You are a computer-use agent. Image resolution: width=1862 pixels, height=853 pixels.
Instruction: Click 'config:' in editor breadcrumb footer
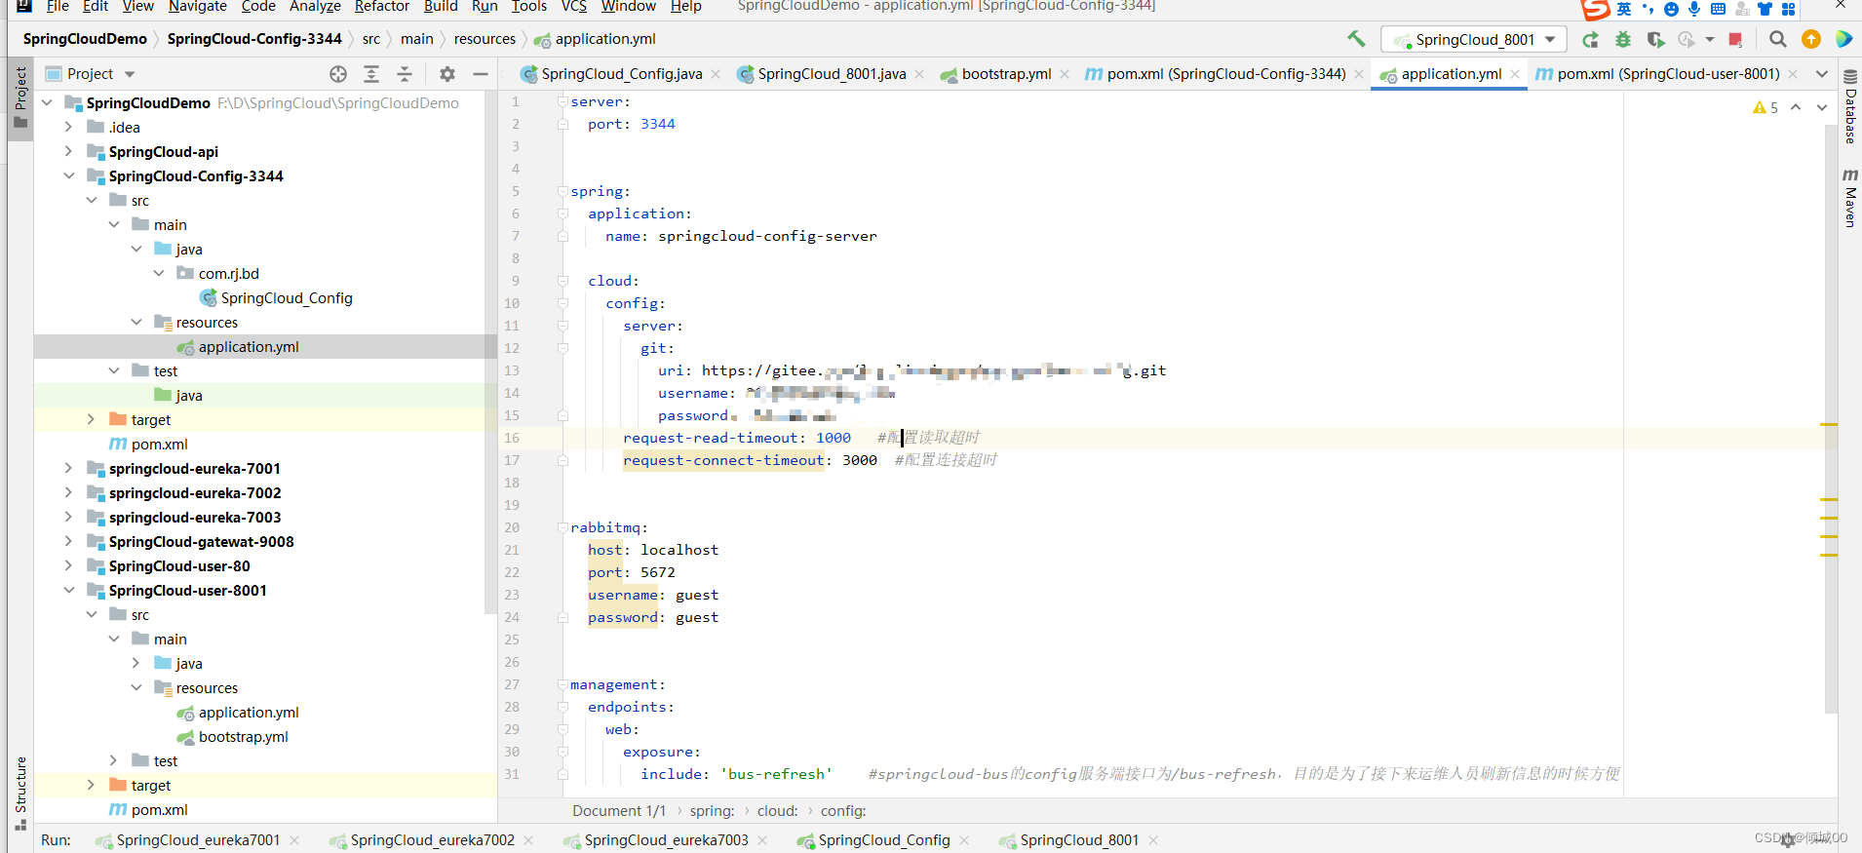[x=843, y=811]
